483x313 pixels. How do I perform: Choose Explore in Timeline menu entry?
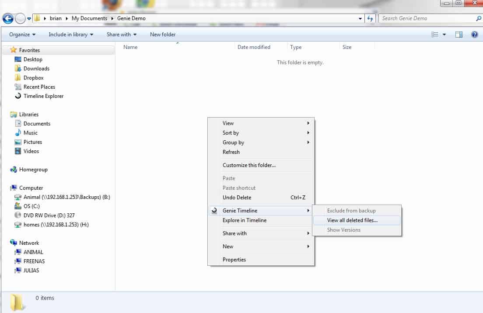(x=261, y=220)
